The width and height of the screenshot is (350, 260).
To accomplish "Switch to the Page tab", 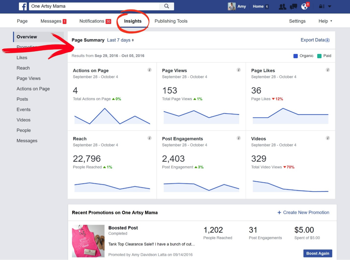I will point(22,21).
